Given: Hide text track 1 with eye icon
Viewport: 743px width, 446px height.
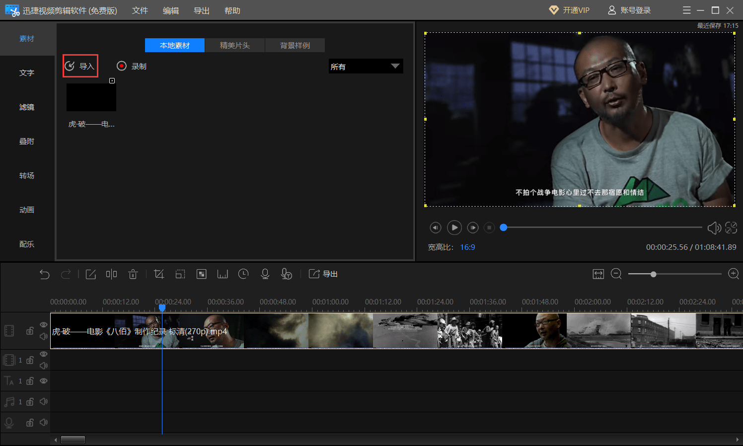Looking at the screenshot, I should click(44, 381).
